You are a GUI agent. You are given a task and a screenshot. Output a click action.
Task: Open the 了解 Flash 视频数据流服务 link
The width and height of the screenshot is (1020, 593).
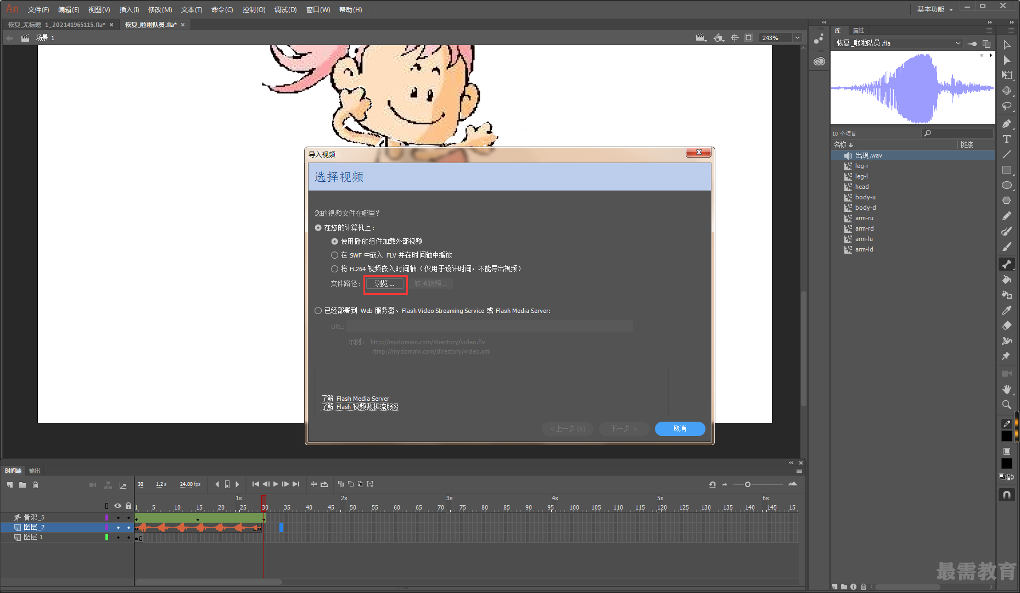click(360, 407)
